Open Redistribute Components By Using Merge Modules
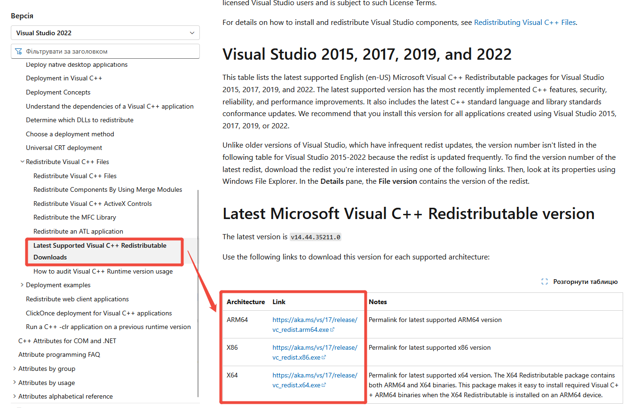Screen dimensions: 641x408 click(x=108, y=189)
